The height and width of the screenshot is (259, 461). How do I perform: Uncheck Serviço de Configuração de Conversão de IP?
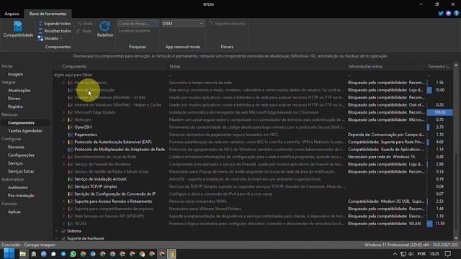[71, 194]
